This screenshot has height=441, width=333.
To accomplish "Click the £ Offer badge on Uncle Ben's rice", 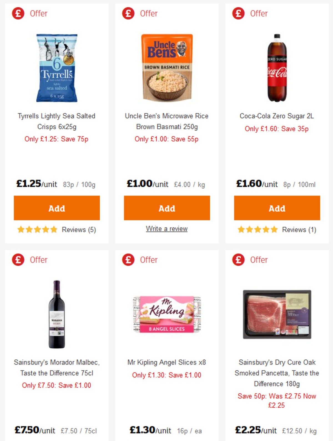I will click(127, 13).
